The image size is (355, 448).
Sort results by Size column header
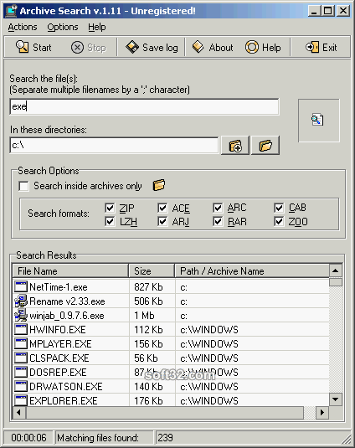(x=152, y=270)
